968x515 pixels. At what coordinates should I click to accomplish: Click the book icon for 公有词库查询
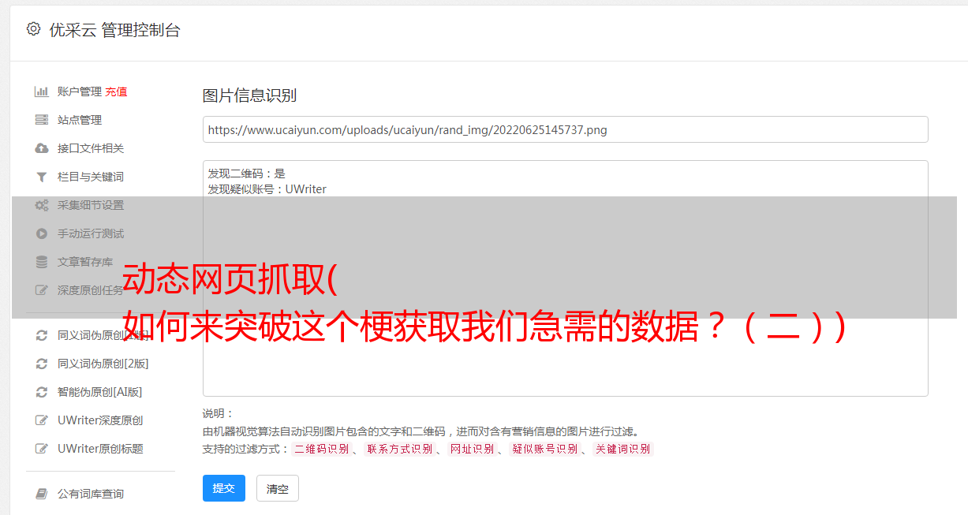pyautogui.click(x=42, y=494)
